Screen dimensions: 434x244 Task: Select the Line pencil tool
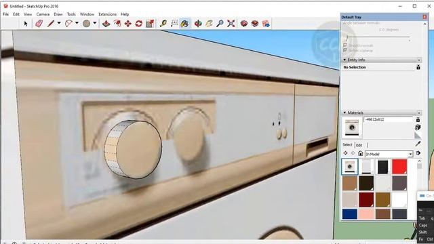pos(51,24)
